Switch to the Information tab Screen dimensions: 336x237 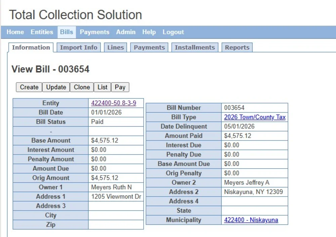click(31, 48)
